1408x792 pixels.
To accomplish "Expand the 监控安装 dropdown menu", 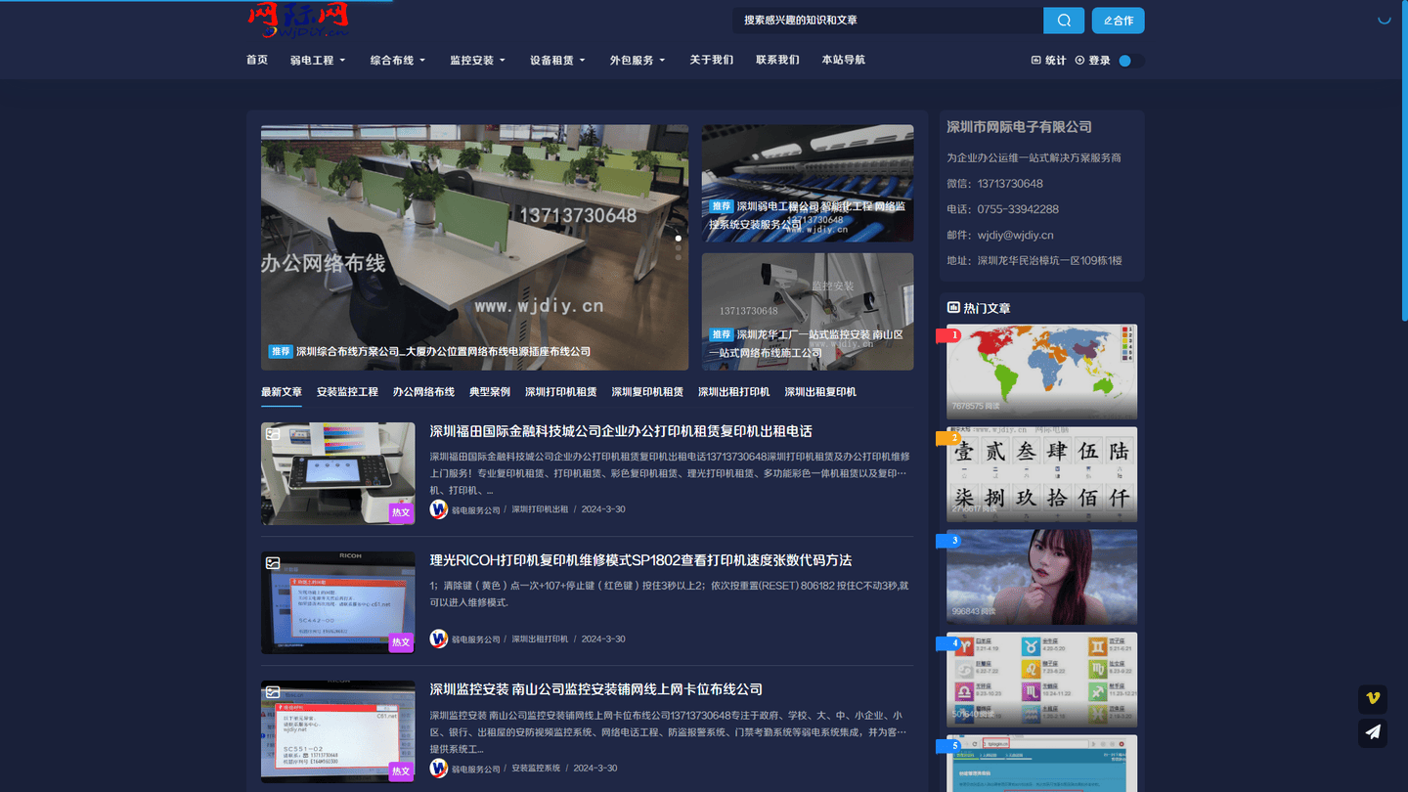I will coord(478,61).
